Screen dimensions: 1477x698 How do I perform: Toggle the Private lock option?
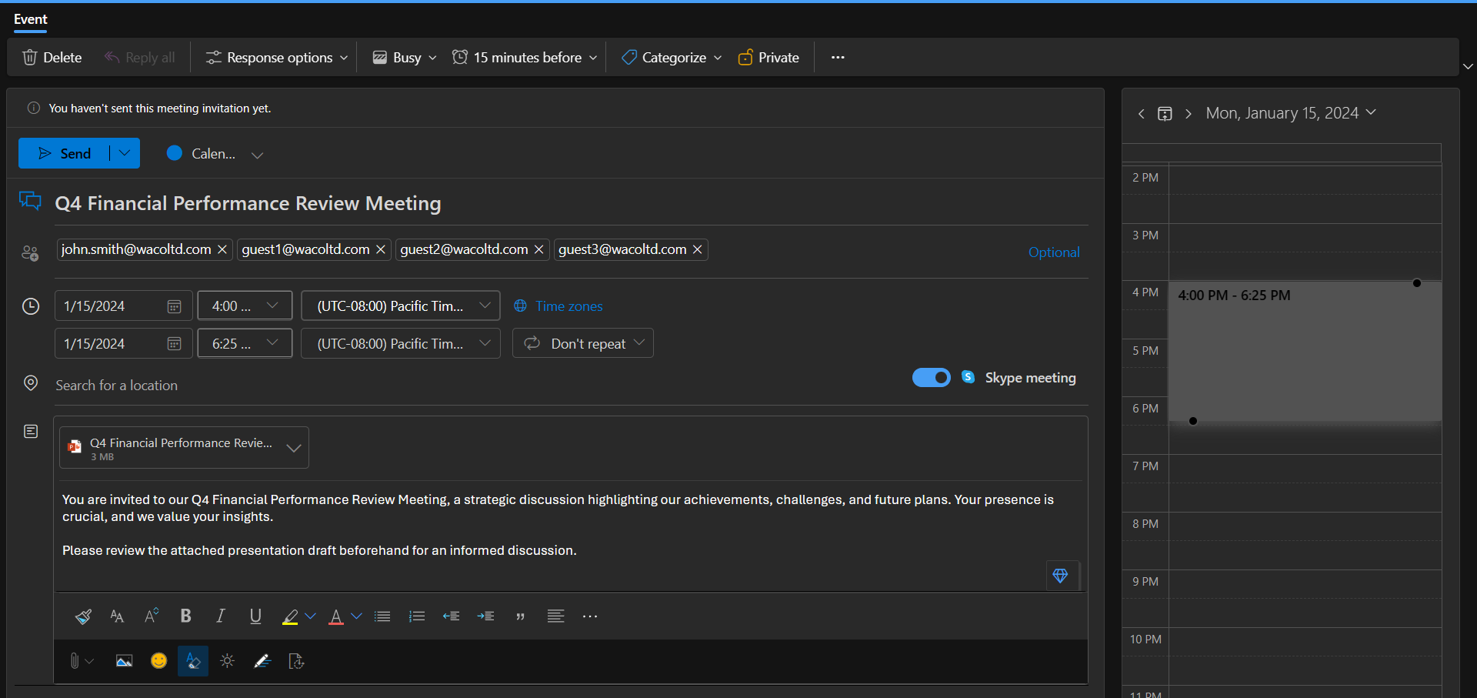pos(769,58)
